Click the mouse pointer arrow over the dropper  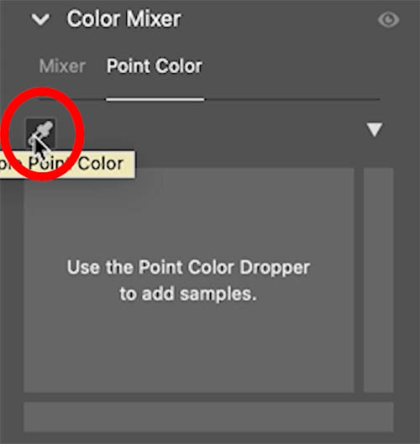(x=41, y=147)
